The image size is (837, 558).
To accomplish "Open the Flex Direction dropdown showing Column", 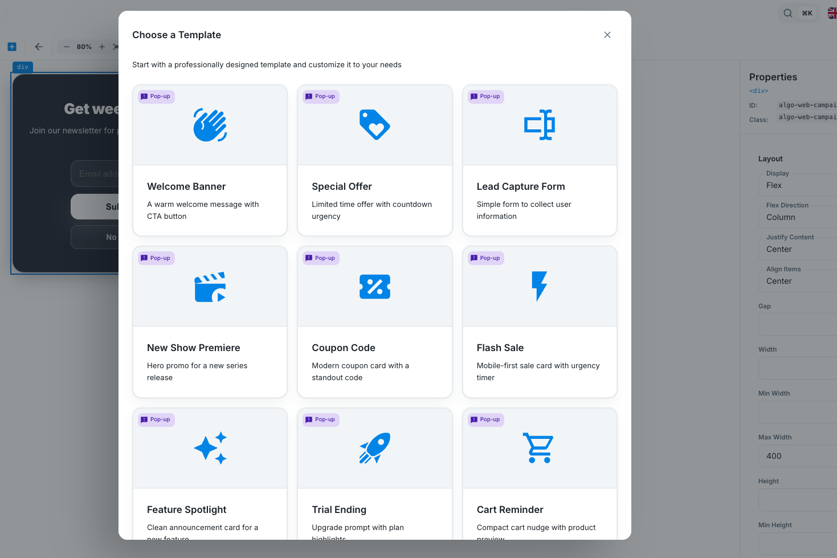I will tap(798, 217).
